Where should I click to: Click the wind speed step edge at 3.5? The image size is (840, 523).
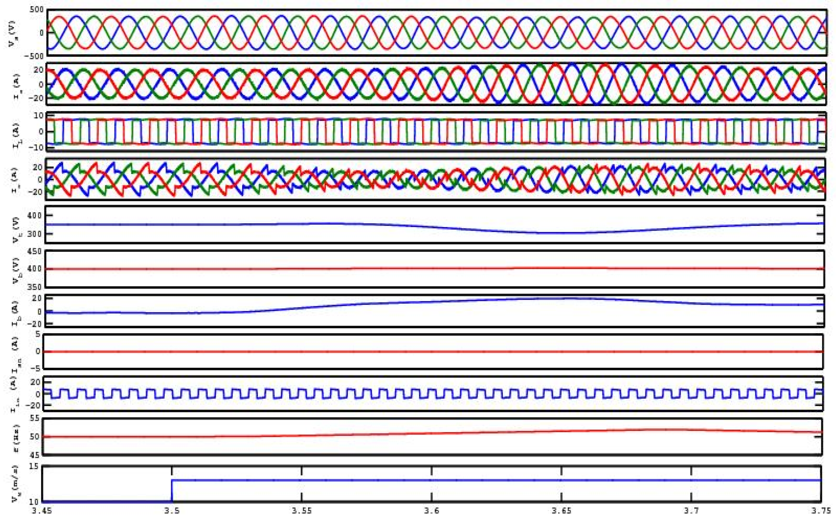tap(172, 491)
